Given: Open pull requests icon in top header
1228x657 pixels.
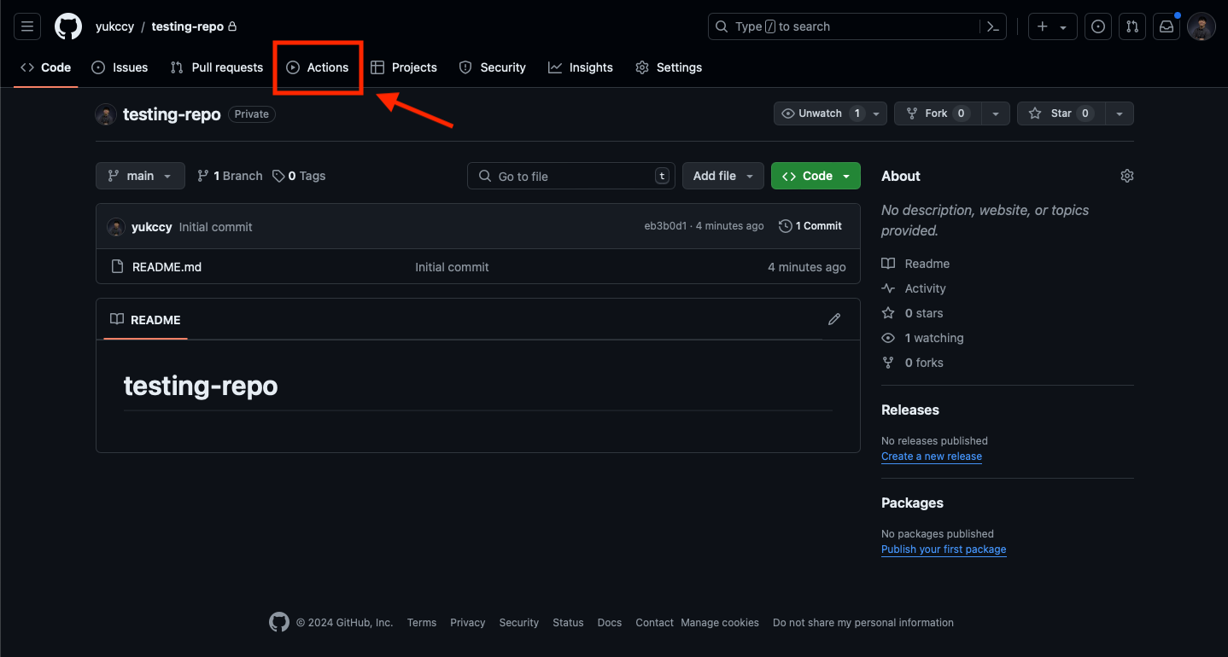Looking at the screenshot, I should (1132, 26).
